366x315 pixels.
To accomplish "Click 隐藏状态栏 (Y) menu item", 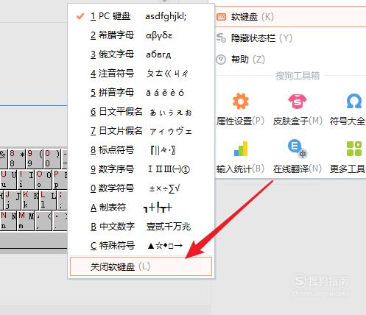I will 290,38.
